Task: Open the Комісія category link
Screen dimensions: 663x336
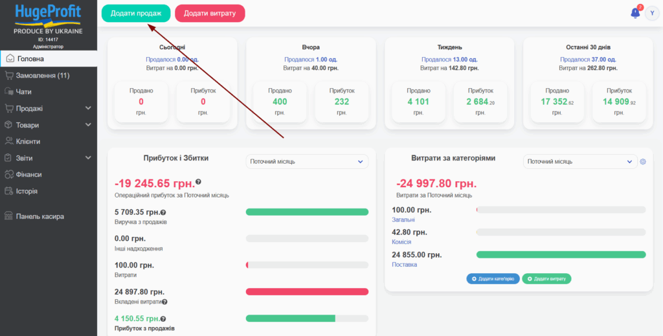Action: click(x=401, y=242)
